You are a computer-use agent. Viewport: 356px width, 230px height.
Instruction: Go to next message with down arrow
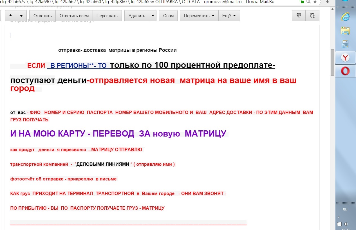pos(21,16)
